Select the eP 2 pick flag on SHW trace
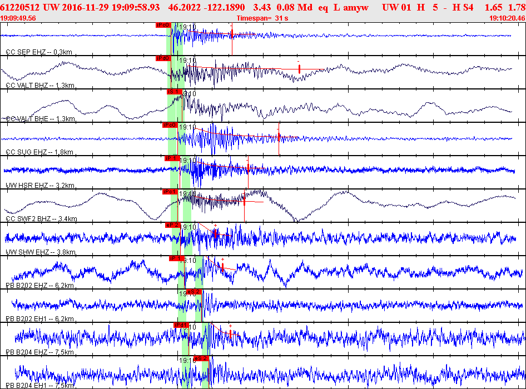The width and height of the screenshot is (526, 389). 173,225
